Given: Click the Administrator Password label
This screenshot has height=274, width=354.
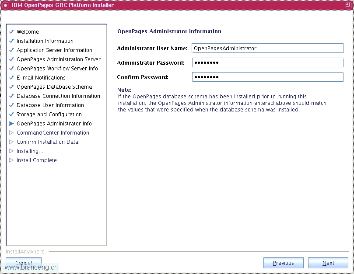Looking at the screenshot, I should click(x=151, y=62).
